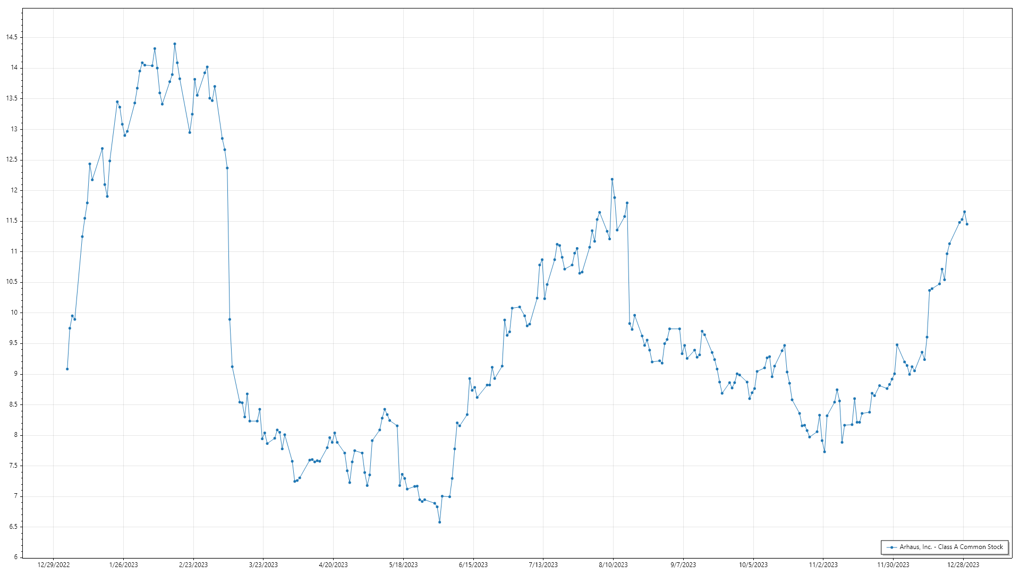
Task: Select the 10/5/2023 x-axis date label
Action: [753, 565]
